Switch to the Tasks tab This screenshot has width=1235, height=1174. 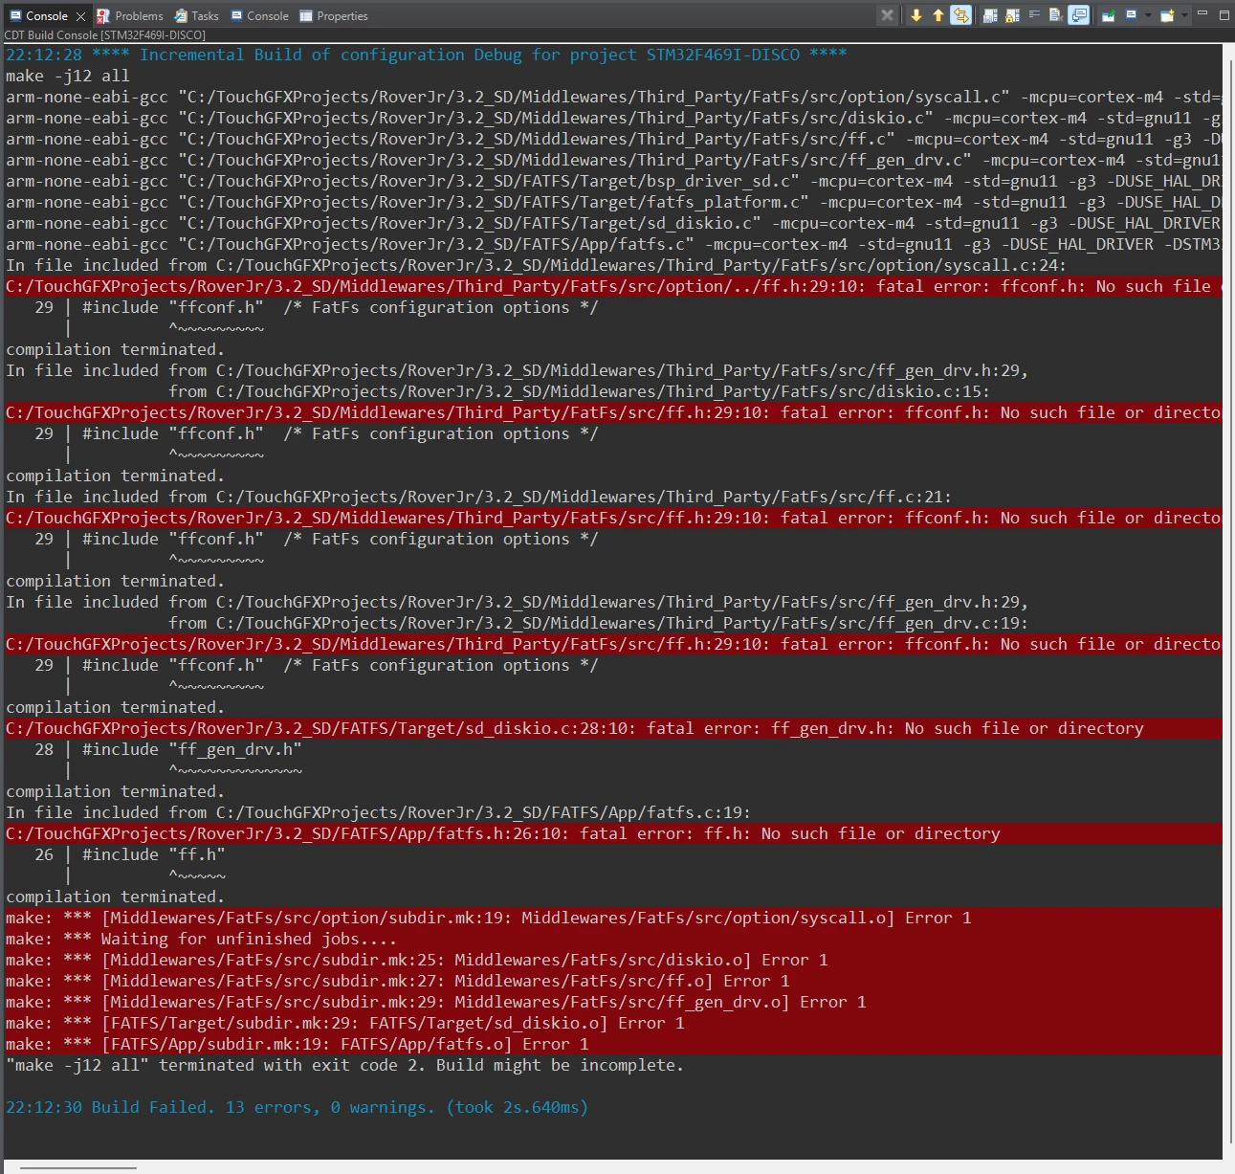pos(196,15)
